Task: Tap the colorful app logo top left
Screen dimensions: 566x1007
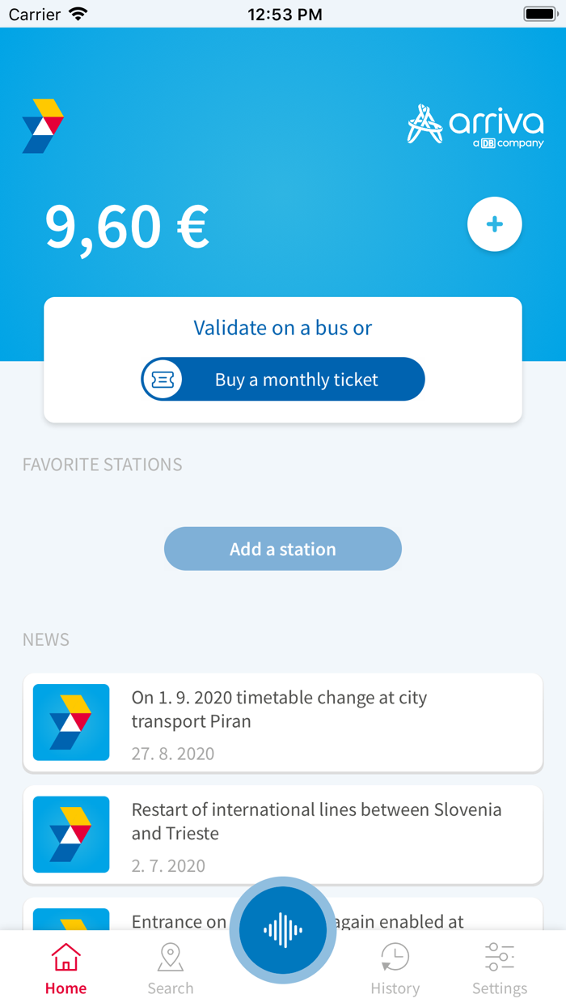Action: (x=43, y=125)
